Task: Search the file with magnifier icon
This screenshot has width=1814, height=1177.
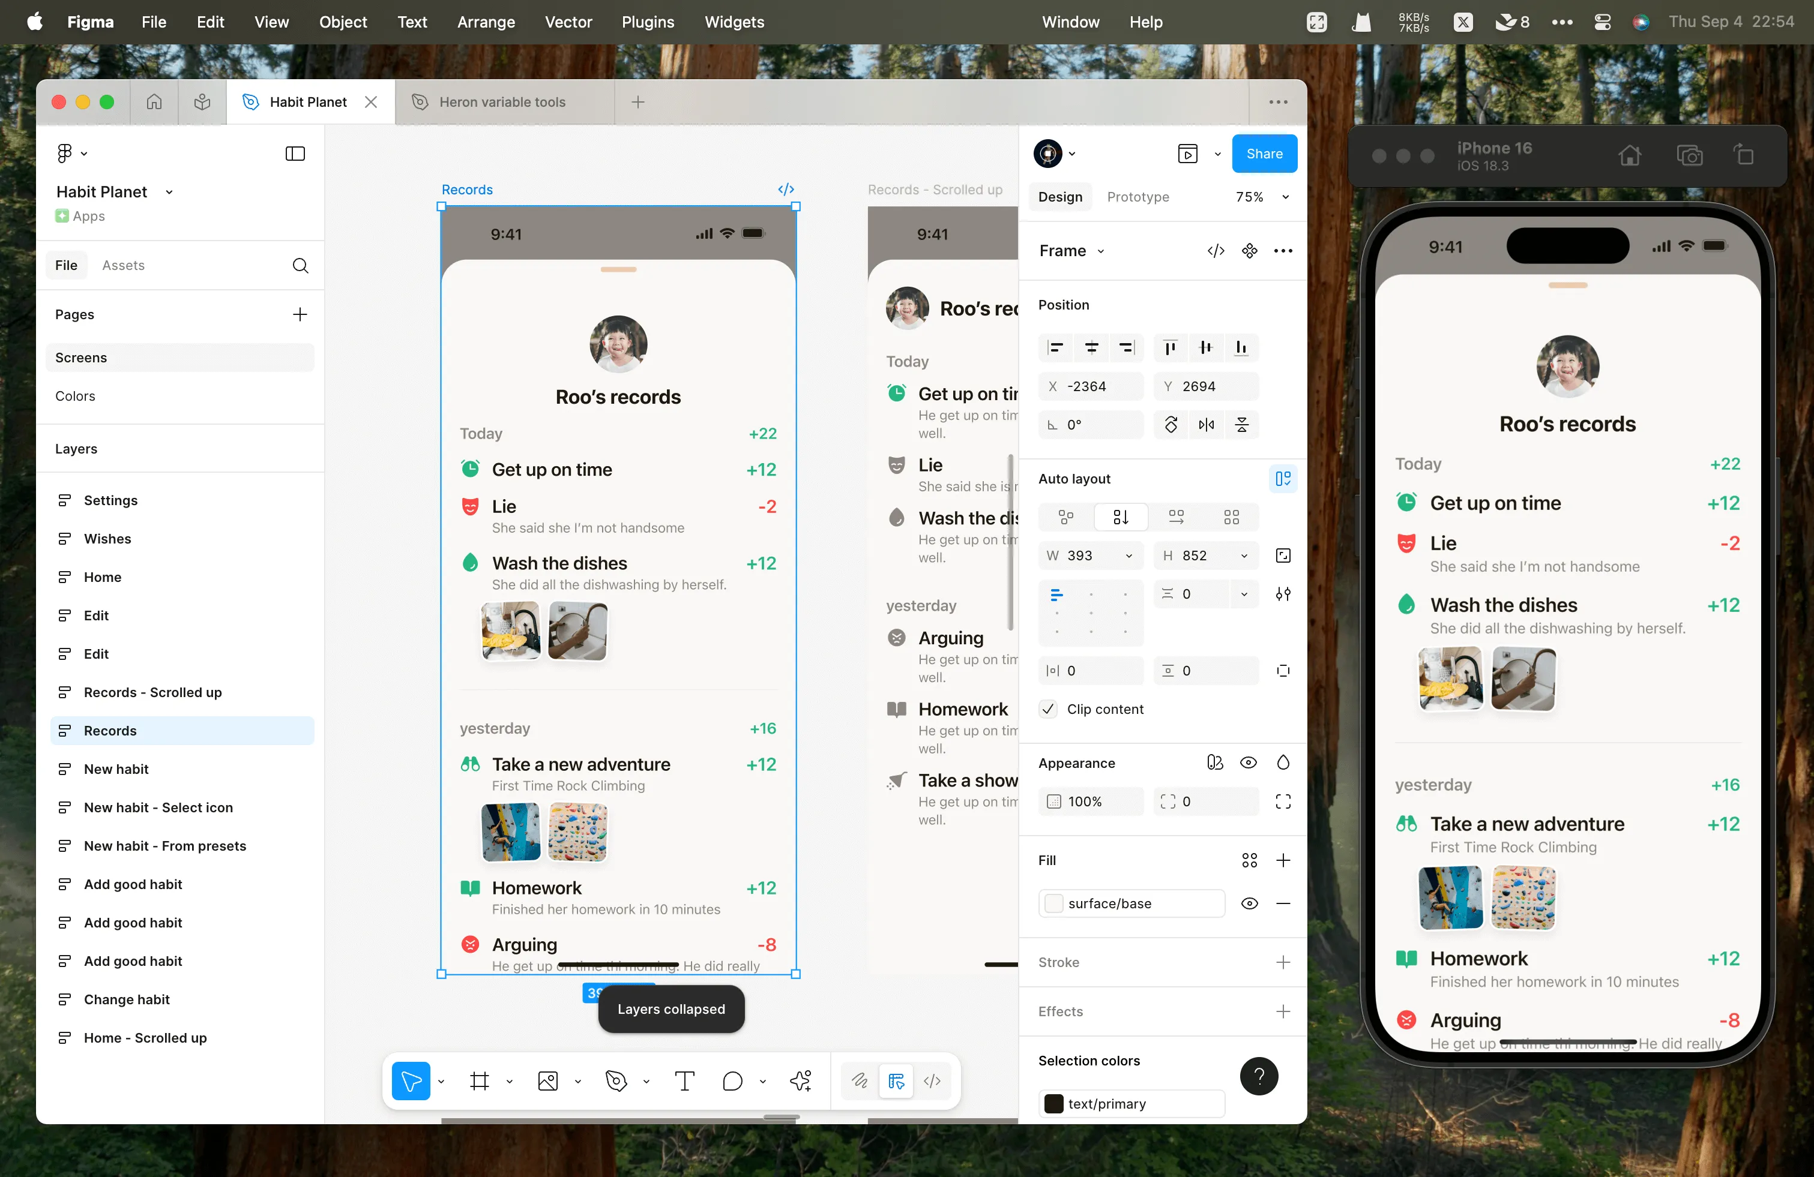Action: click(x=300, y=265)
